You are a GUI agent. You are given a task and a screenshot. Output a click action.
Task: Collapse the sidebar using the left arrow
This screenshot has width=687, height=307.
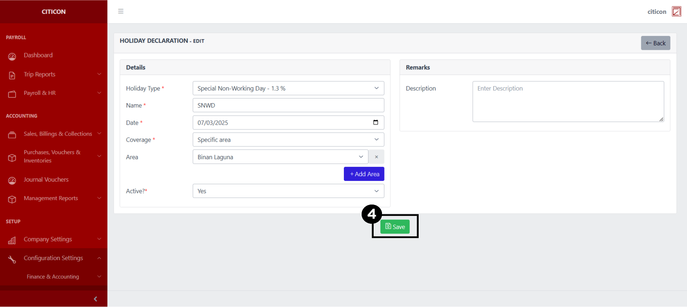(x=95, y=299)
